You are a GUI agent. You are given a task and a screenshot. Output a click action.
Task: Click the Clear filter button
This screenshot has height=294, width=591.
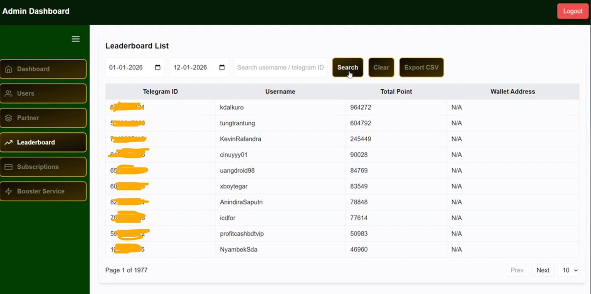click(381, 68)
